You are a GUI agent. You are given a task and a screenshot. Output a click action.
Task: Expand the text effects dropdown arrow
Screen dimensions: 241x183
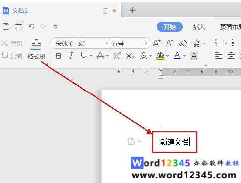(x=150, y=56)
